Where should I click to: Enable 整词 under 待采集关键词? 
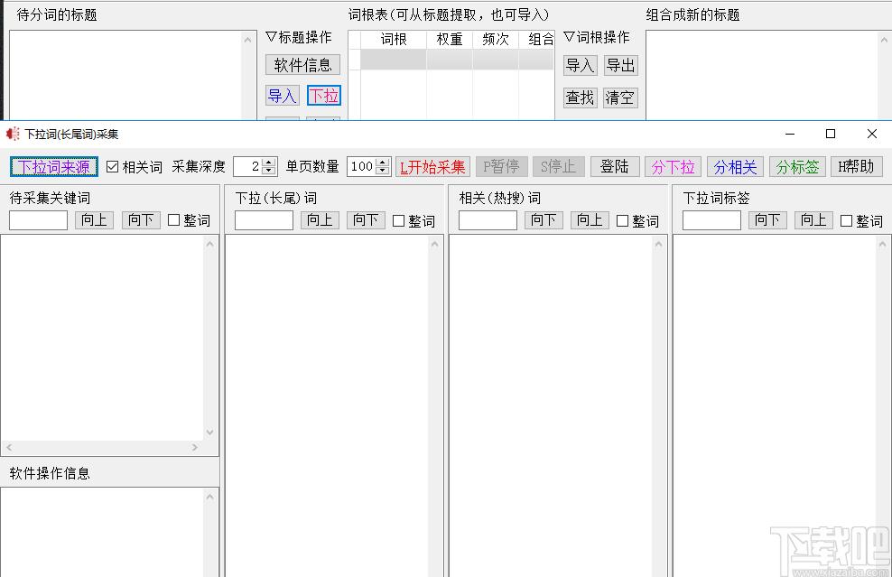pyautogui.click(x=174, y=220)
